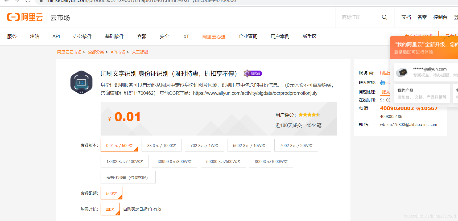
Task: Choose the 5602.8元 / 10W次 package
Action: pyautogui.click(x=249, y=145)
